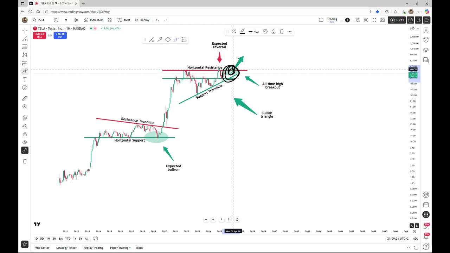Open the chats panel

[426, 60]
